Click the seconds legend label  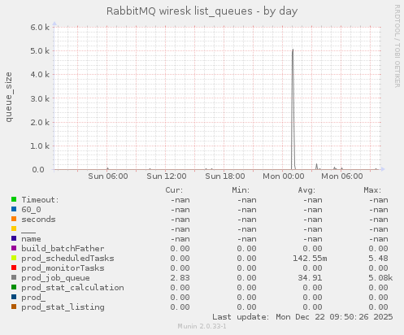38,220
